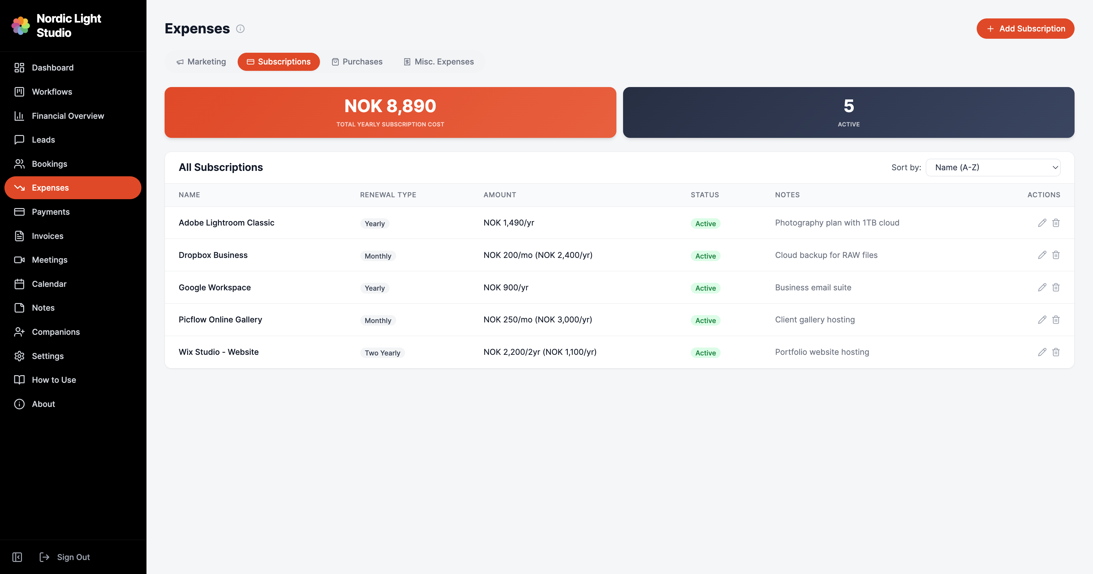
Task: Click the total yearly subscription cost card
Action: [390, 112]
